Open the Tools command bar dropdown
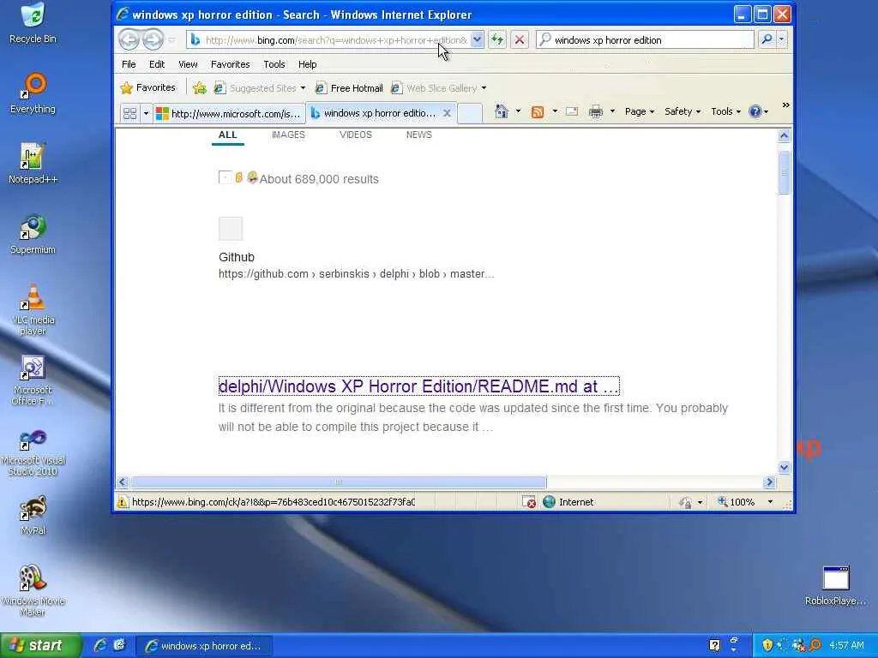Viewport: 878px width, 658px height. click(x=725, y=111)
